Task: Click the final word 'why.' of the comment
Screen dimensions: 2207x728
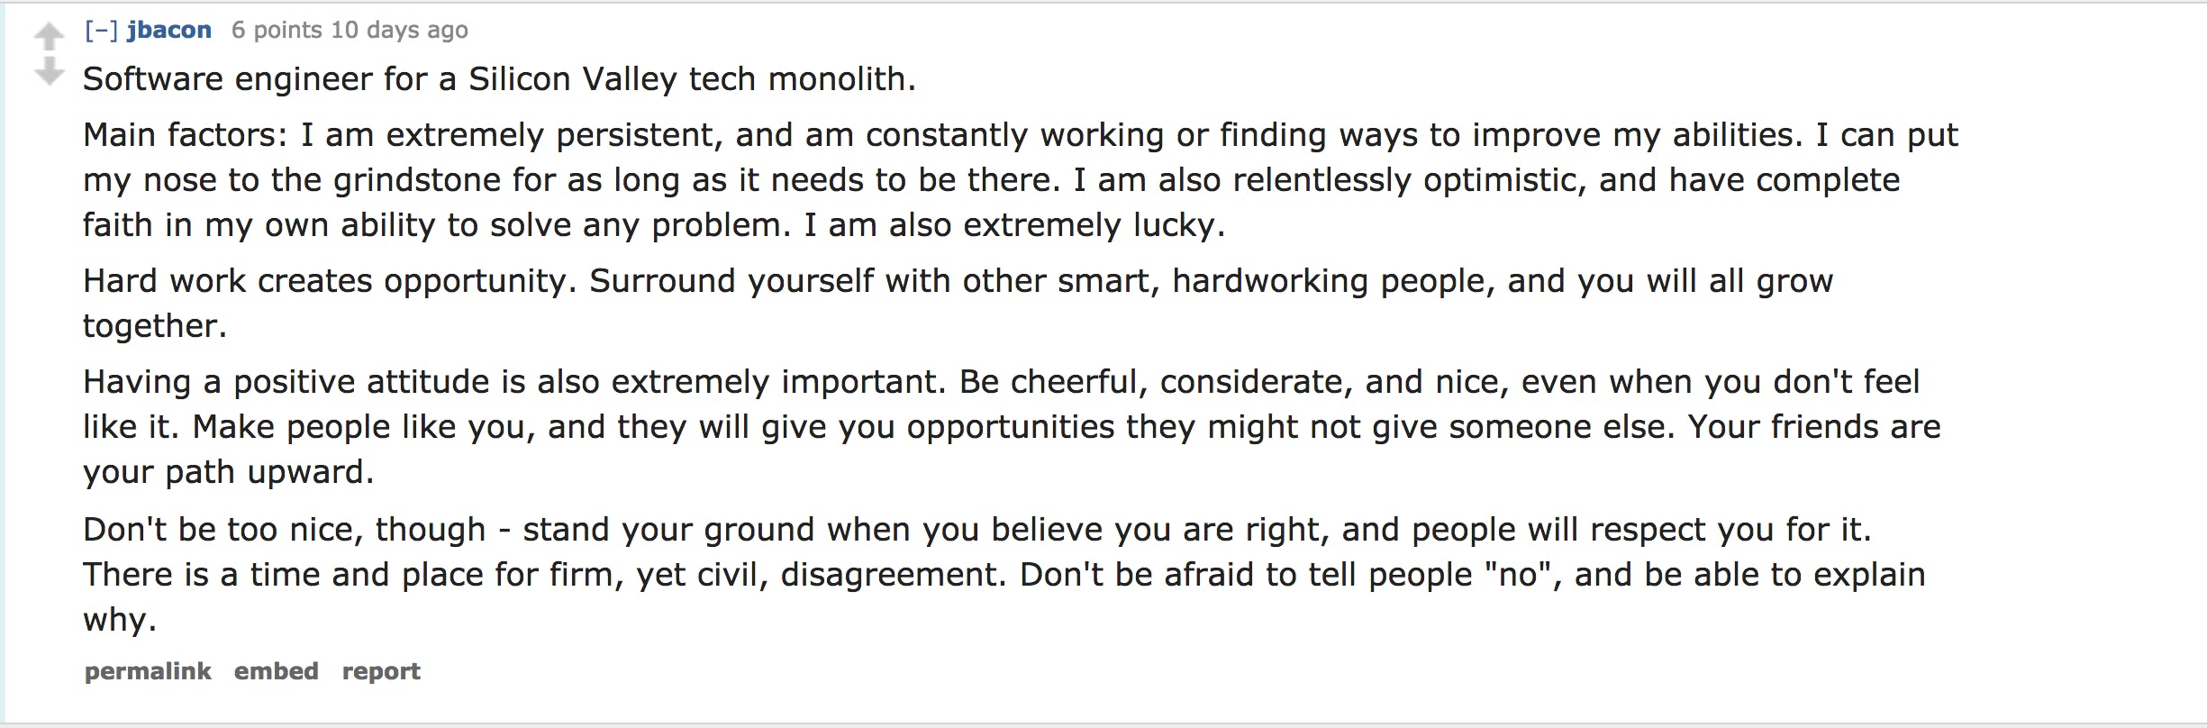Action: pyautogui.click(x=120, y=620)
